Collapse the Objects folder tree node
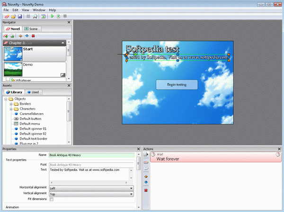 6,99
